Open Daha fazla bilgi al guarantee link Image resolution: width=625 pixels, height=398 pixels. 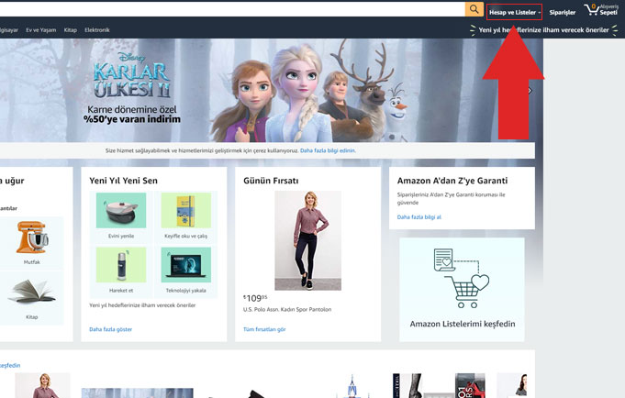tap(419, 217)
